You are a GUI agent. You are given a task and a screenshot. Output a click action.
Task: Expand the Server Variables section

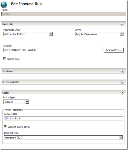pos(122,82)
